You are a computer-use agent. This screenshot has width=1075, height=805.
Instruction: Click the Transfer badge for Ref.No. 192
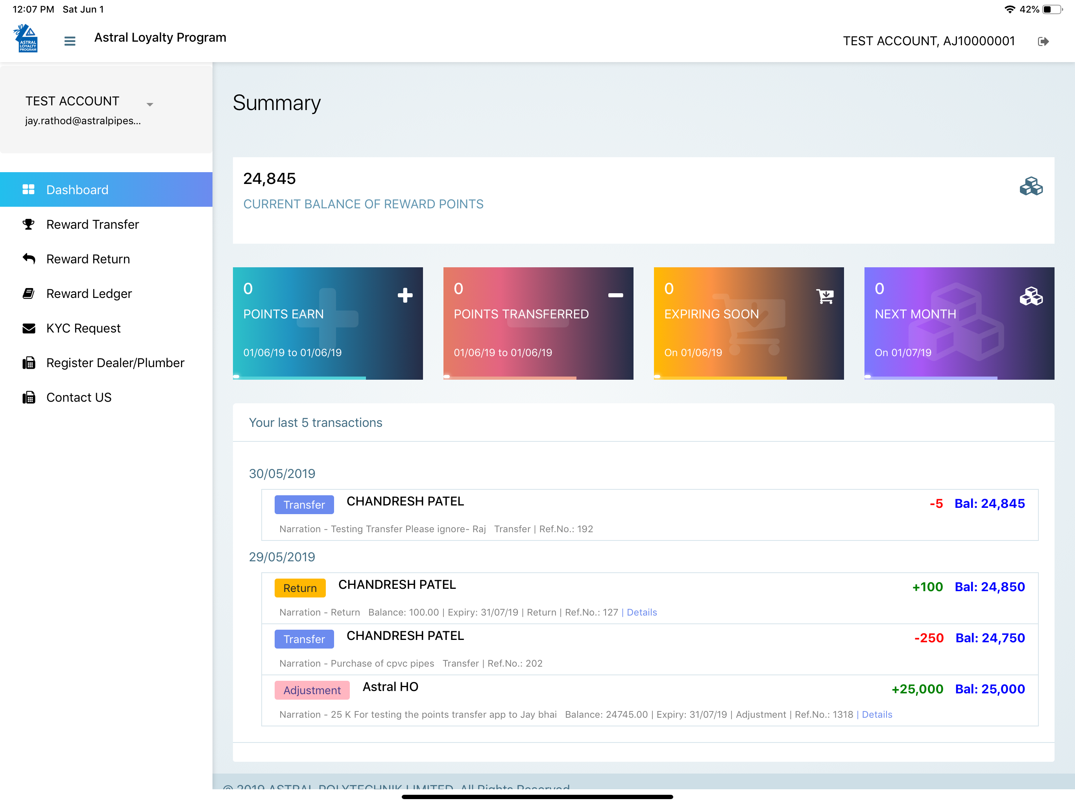[x=304, y=504]
